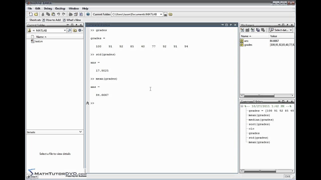Image resolution: width=321 pixels, height=180 pixels.
Task: Open the File menu
Action: click(x=30, y=8)
